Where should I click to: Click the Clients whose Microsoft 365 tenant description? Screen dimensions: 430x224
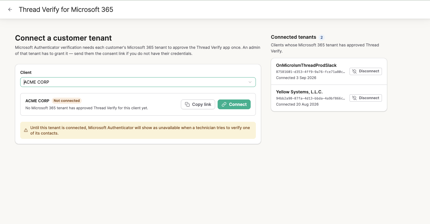click(x=325, y=48)
